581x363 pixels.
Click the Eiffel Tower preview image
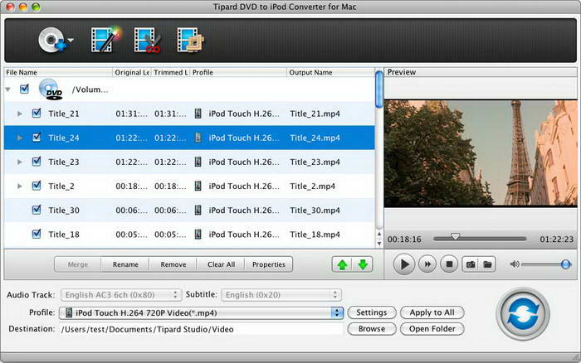[x=481, y=152]
